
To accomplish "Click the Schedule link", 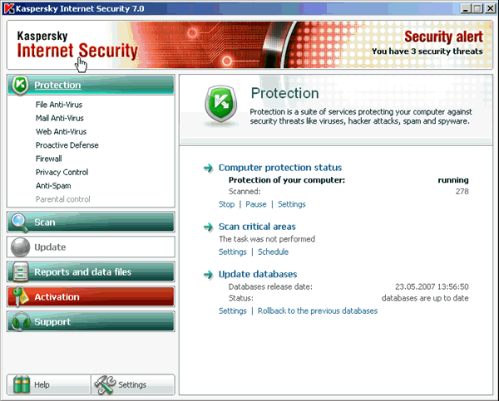I will click(x=273, y=252).
